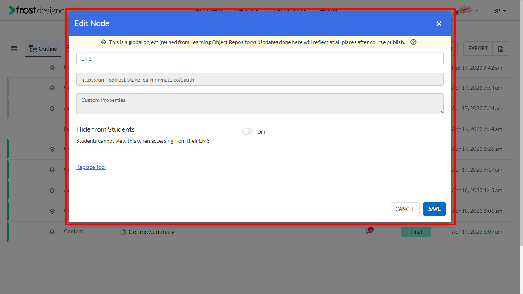This screenshot has height=294, width=523.
Task: Open the Replace Tool link
Action: click(x=91, y=167)
